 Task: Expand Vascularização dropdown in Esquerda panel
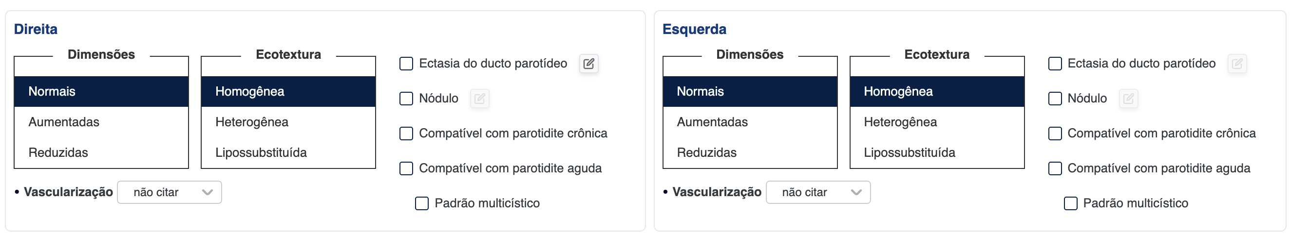point(818,192)
